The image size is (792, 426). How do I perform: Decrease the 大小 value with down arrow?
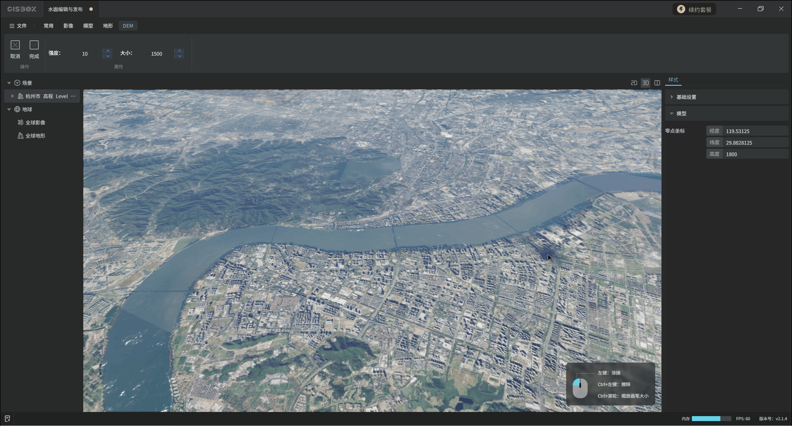(179, 56)
